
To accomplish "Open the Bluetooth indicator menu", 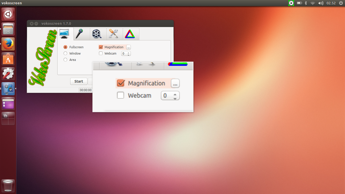I will pos(306,3).
